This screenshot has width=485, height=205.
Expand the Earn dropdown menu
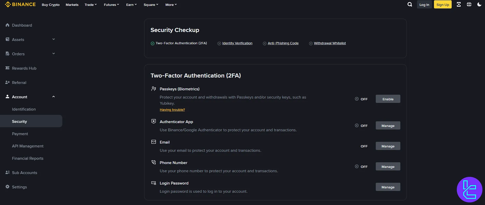[131, 5]
